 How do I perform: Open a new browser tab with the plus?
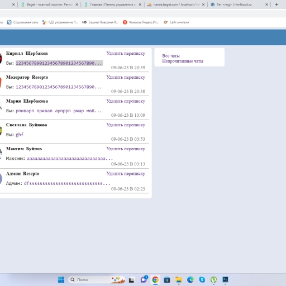click(277, 4)
